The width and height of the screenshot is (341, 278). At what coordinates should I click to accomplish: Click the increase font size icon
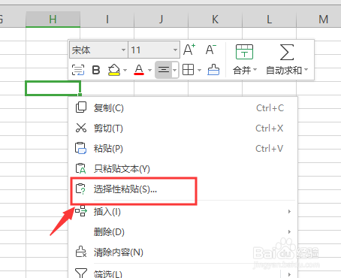point(189,50)
